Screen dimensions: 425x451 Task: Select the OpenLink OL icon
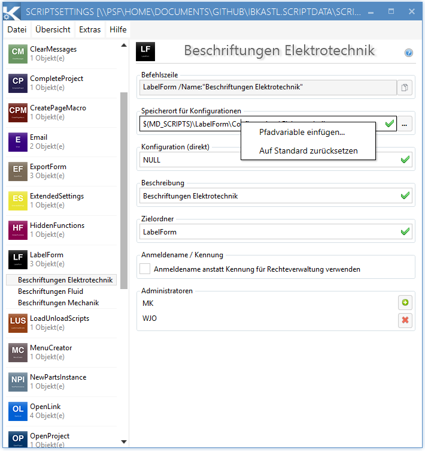click(x=18, y=411)
